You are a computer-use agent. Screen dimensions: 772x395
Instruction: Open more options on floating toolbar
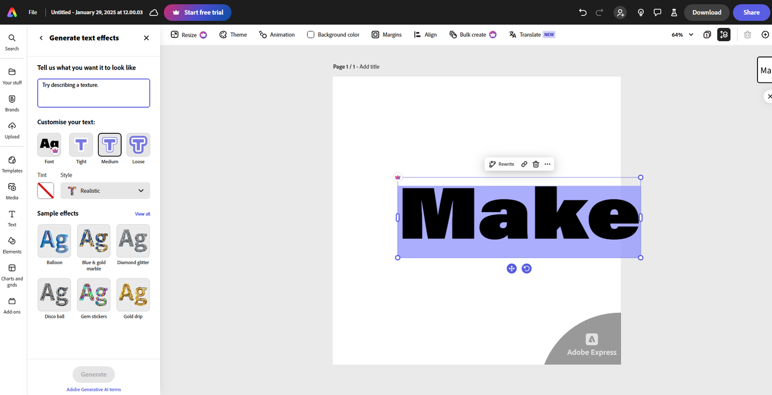coord(547,164)
